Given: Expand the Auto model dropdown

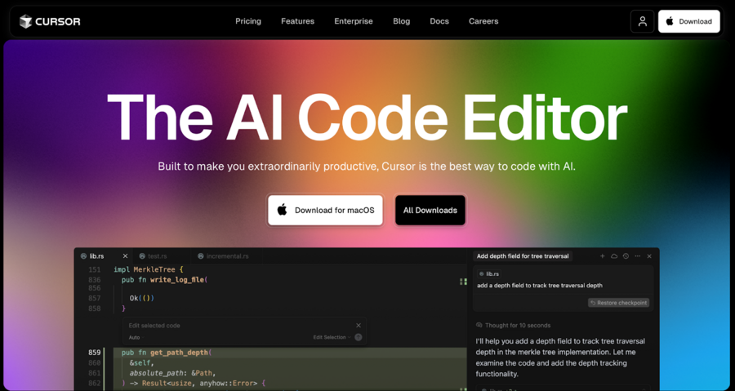Looking at the screenshot, I should pyautogui.click(x=136, y=337).
